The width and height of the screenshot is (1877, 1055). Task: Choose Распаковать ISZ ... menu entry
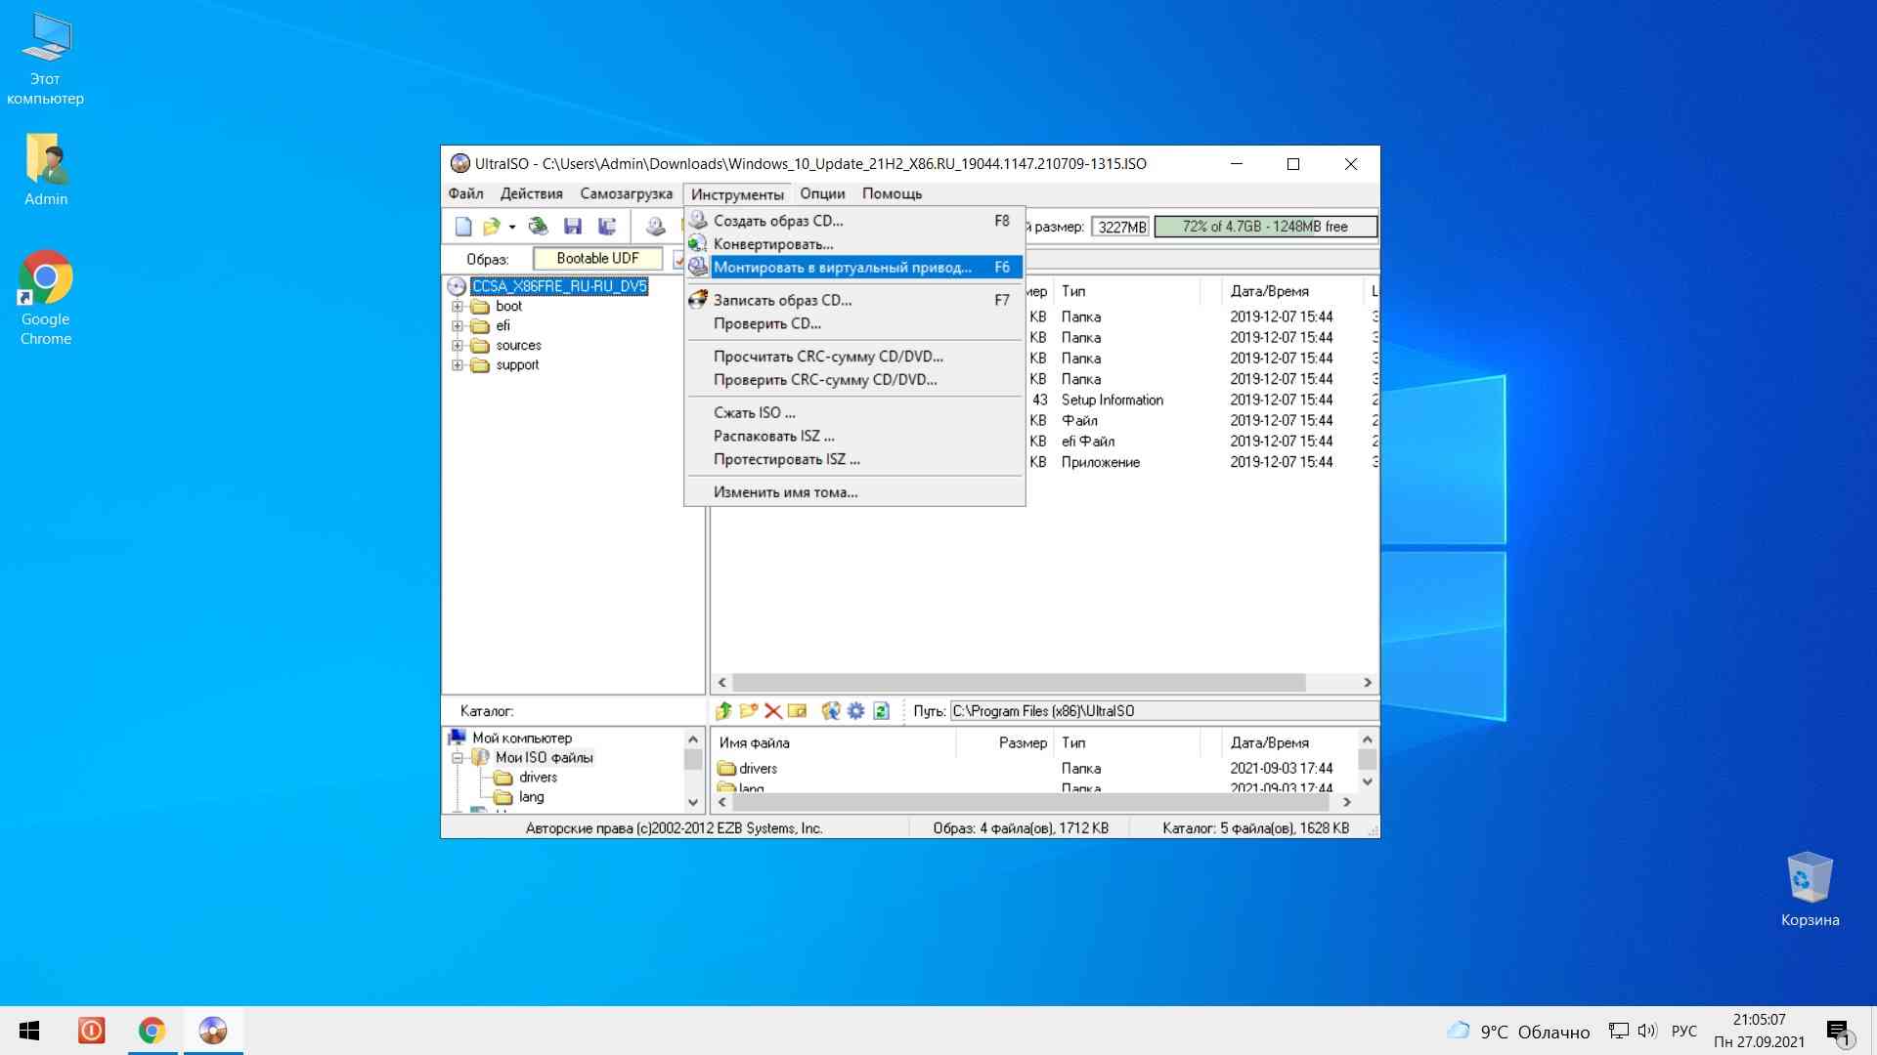854,436
